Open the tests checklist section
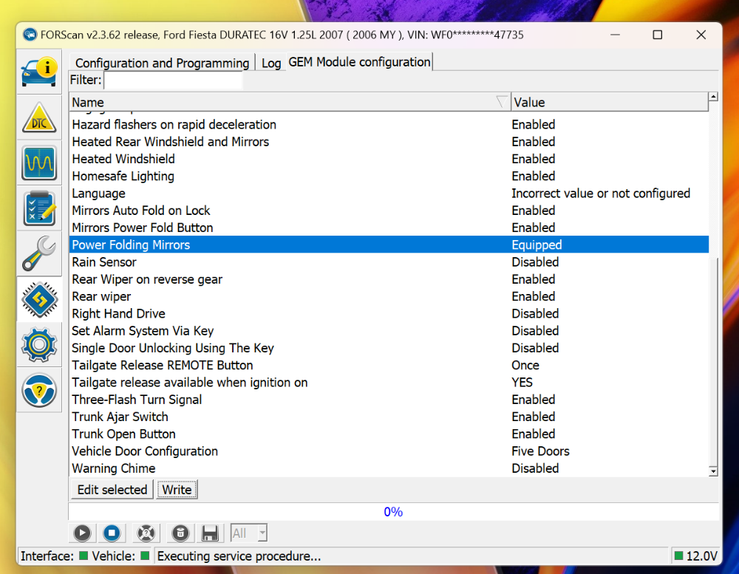Image resolution: width=739 pixels, height=574 pixels. coord(39,208)
